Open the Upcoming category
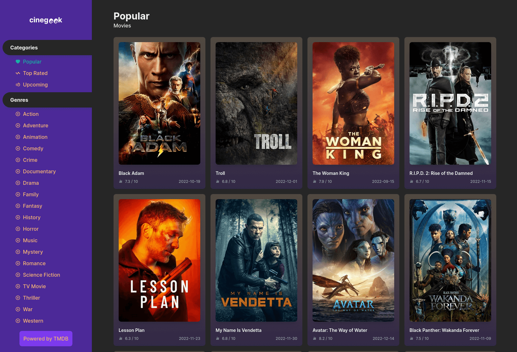 click(x=35, y=85)
